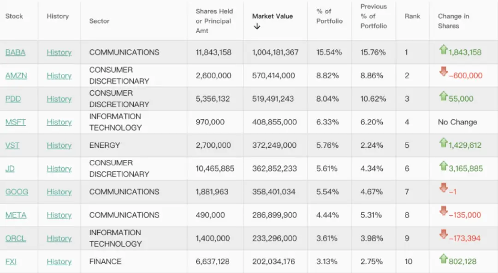Open the BABA stock link
The image size is (498, 273).
click(15, 52)
